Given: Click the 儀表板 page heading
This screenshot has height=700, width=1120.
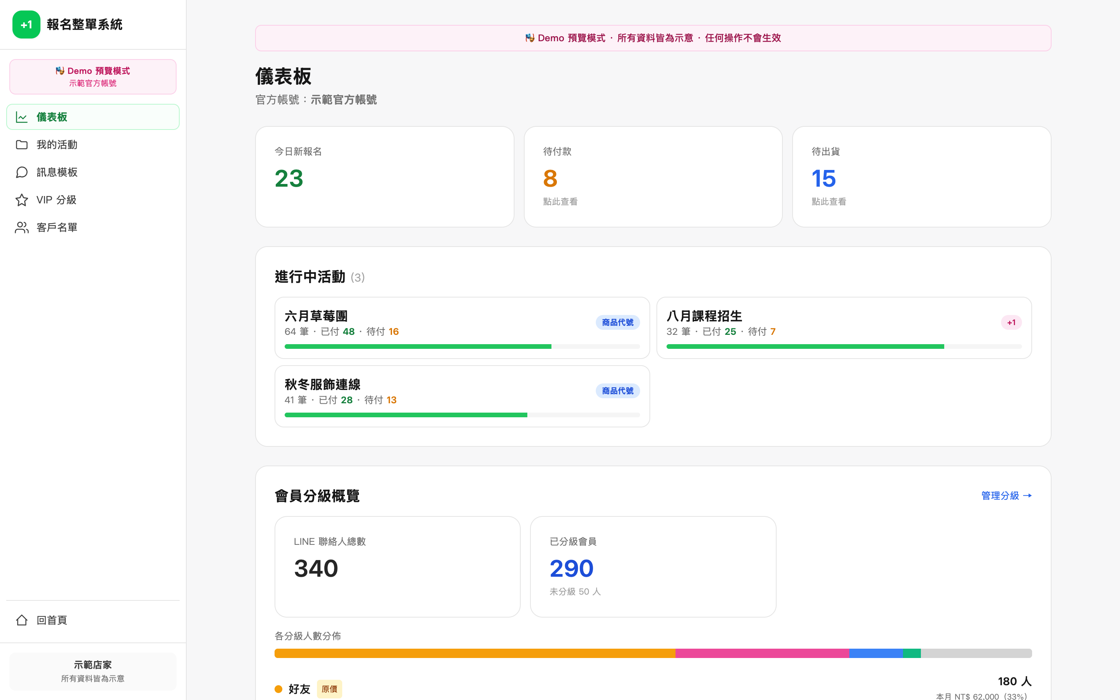Looking at the screenshot, I should point(283,76).
